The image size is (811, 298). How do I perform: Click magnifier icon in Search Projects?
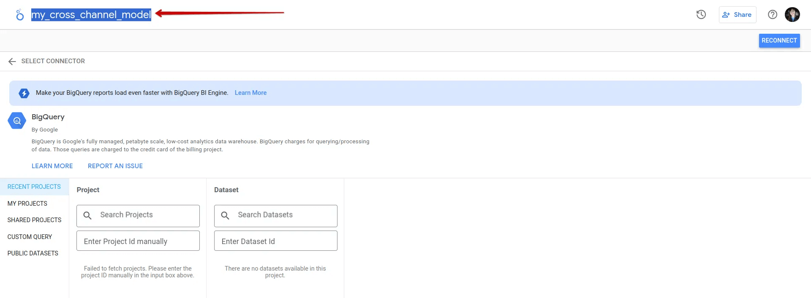click(87, 215)
